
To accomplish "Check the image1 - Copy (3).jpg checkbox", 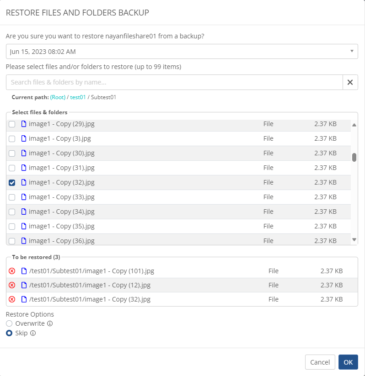I will click(12, 138).
